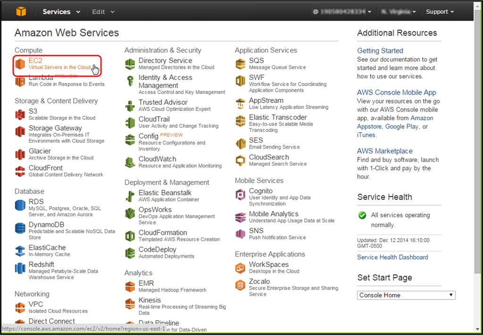Open the EC2 service icon
Viewport: 483px width, 335px height.
[20, 64]
